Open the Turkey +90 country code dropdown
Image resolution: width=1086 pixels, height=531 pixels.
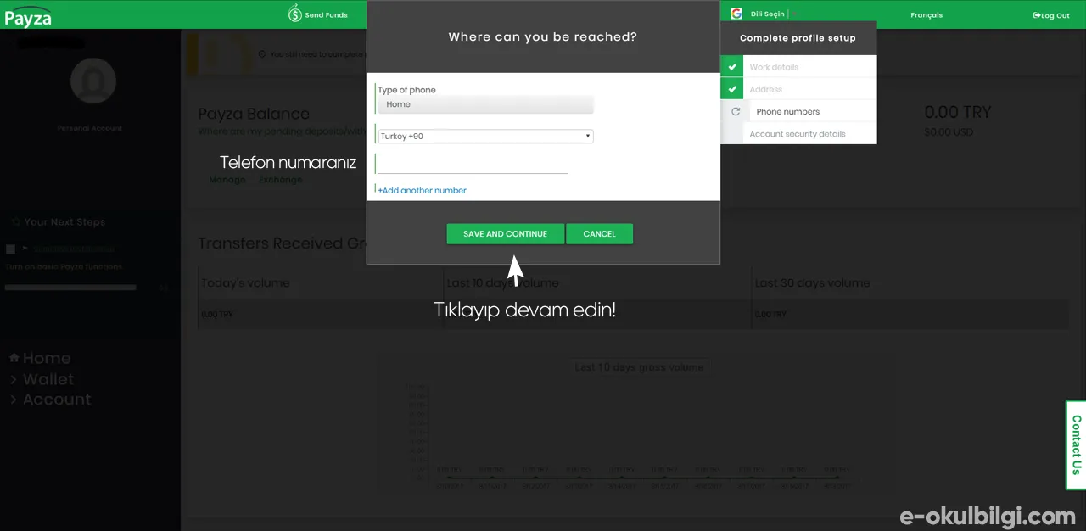click(485, 136)
